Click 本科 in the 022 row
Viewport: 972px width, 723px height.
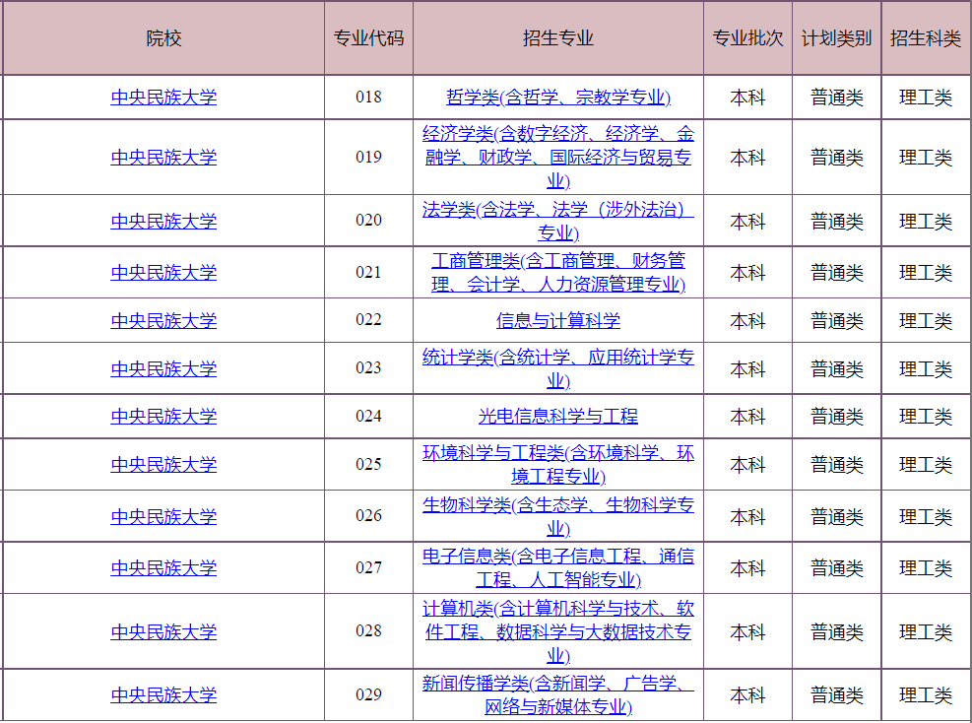point(747,320)
